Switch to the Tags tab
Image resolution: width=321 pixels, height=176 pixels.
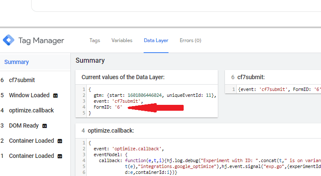95,40
